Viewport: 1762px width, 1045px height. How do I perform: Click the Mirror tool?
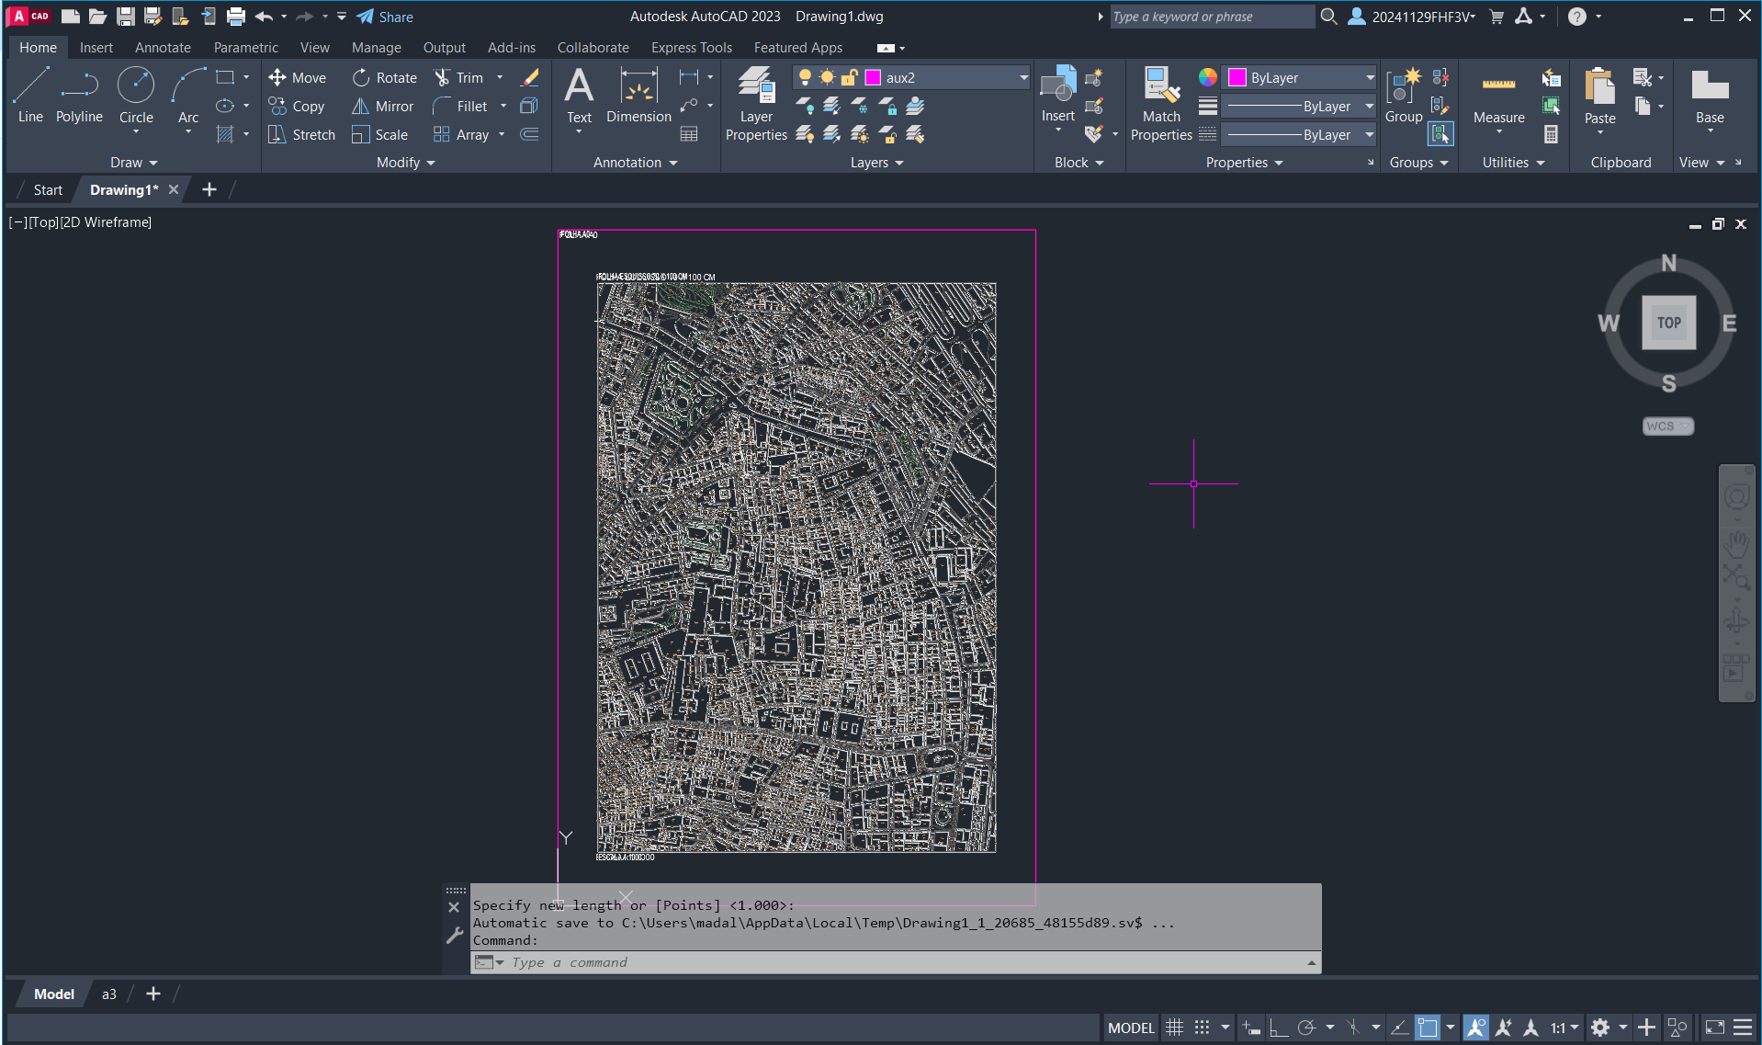pyautogui.click(x=383, y=107)
